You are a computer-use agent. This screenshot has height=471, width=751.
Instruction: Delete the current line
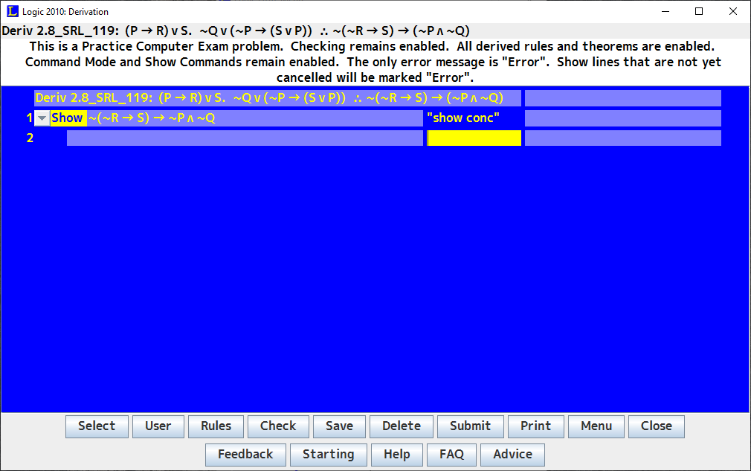tap(402, 426)
